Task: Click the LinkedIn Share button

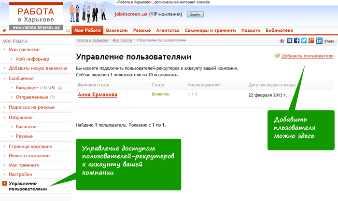Action: point(326,40)
